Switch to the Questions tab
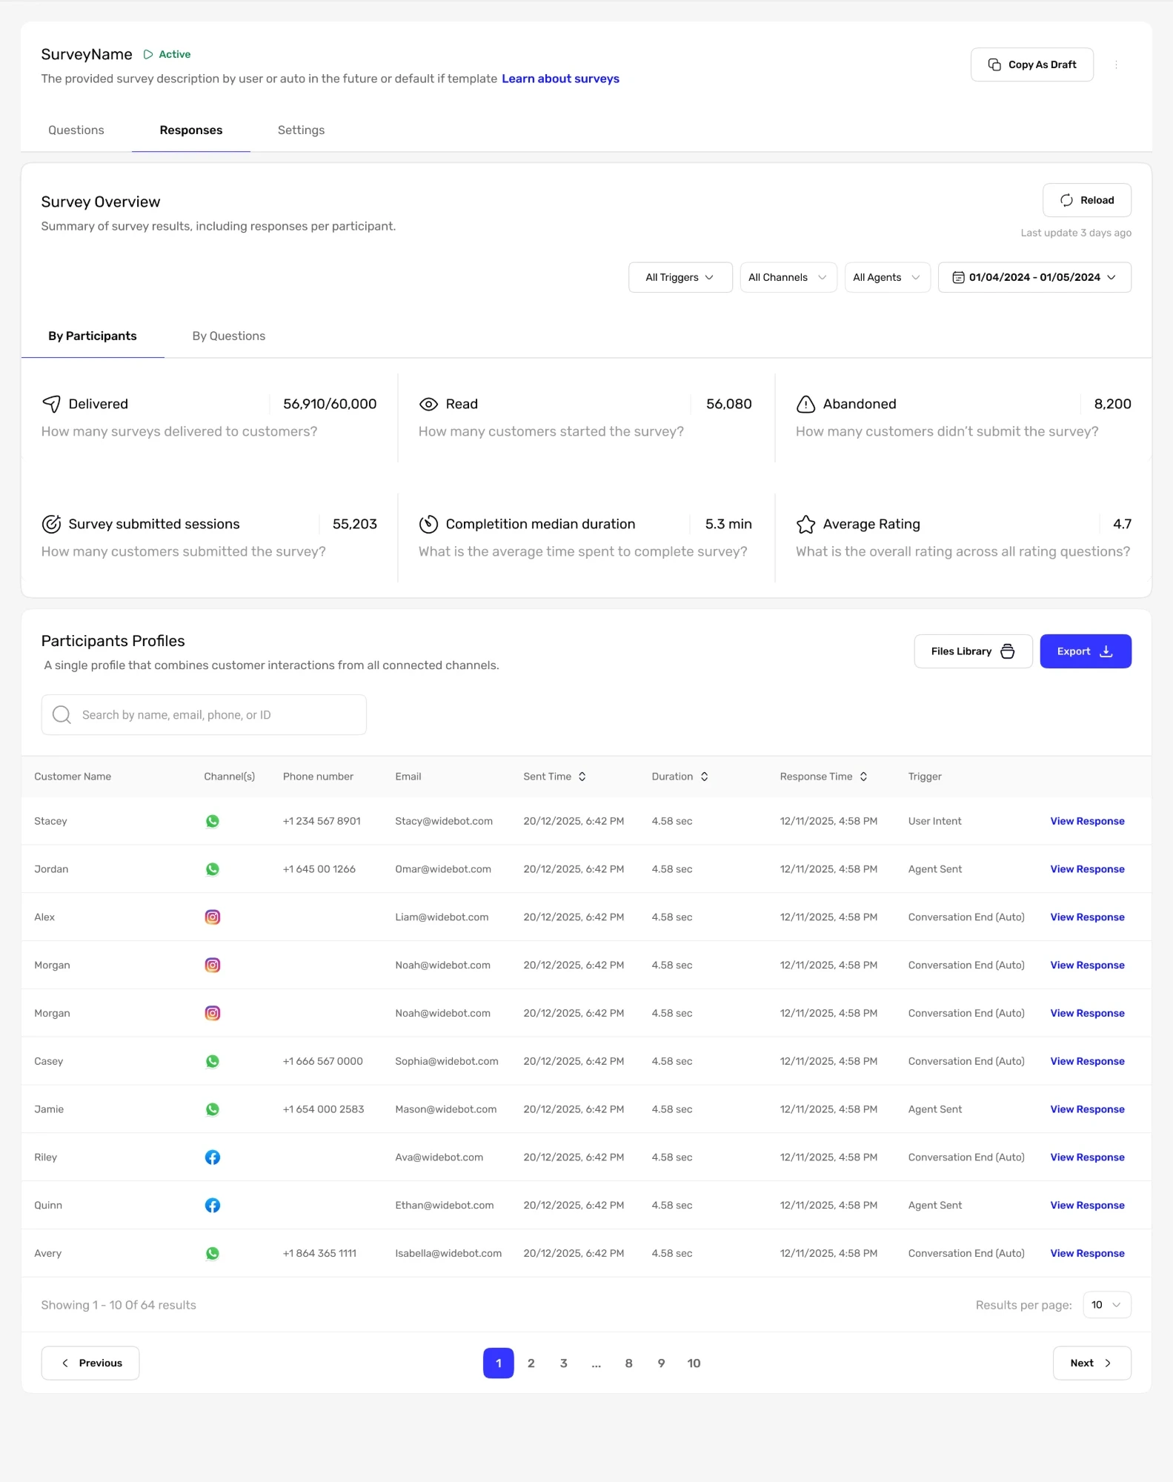 (x=76, y=130)
